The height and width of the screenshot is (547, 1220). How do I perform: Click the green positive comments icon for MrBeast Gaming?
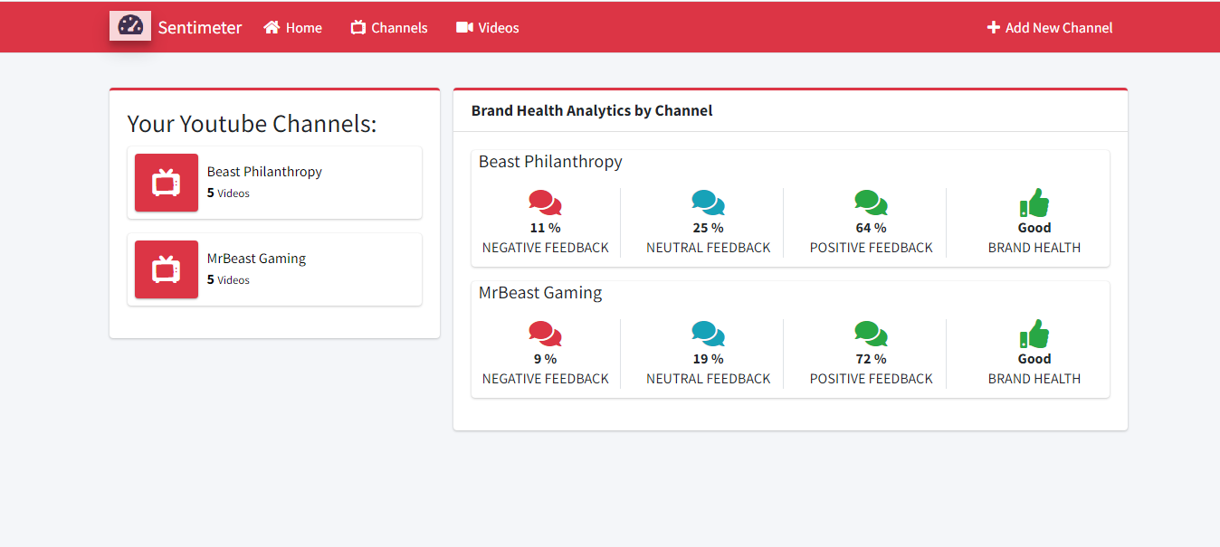click(871, 334)
